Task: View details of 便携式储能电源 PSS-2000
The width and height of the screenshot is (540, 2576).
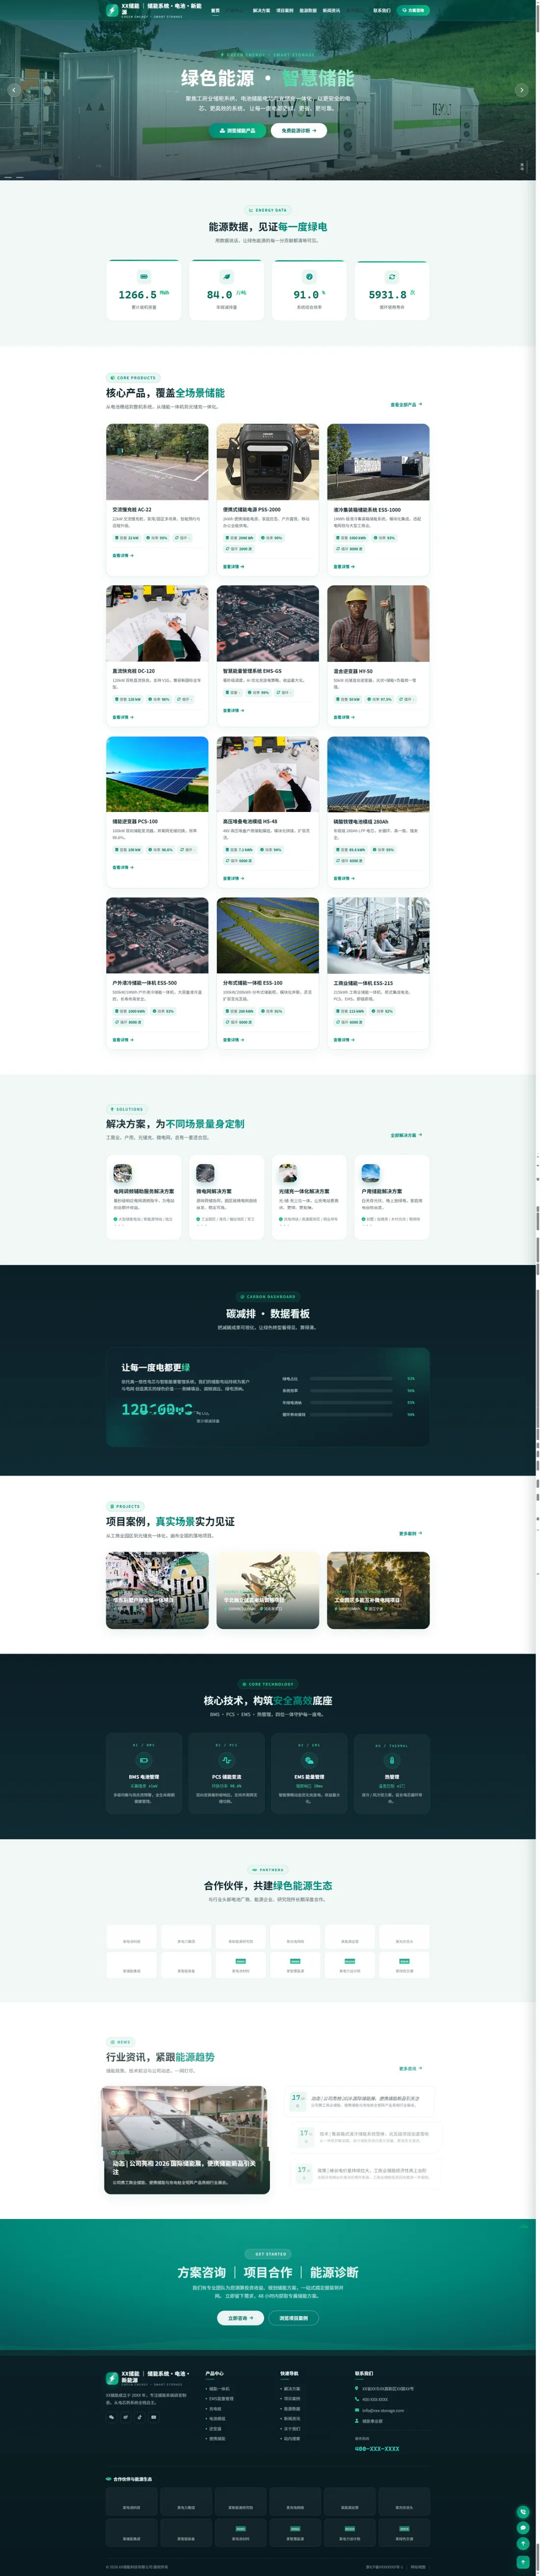Action: [x=234, y=566]
